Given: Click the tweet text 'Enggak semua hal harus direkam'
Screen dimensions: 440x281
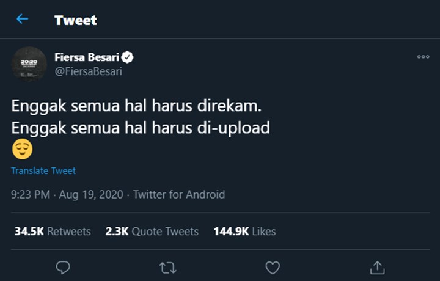Looking at the screenshot, I should click(x=136, y=106).
